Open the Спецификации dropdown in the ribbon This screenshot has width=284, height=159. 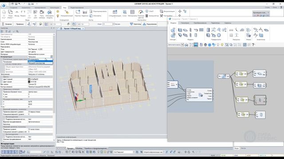(115, 14)
